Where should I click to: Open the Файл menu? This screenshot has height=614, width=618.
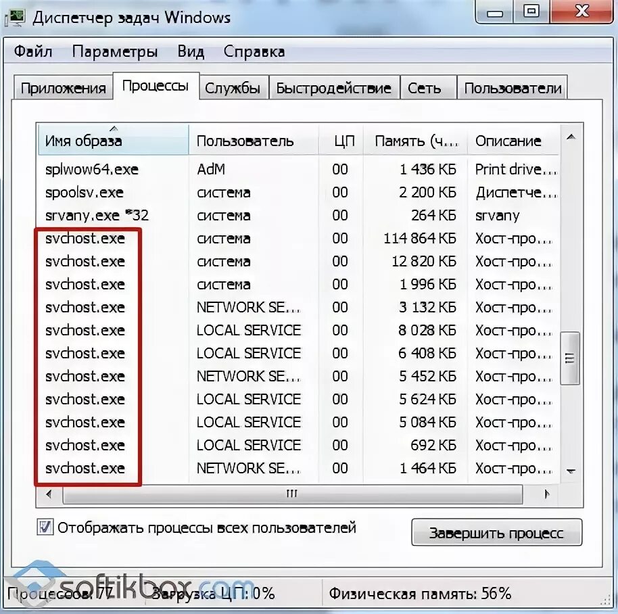click(x=33, y=51)
